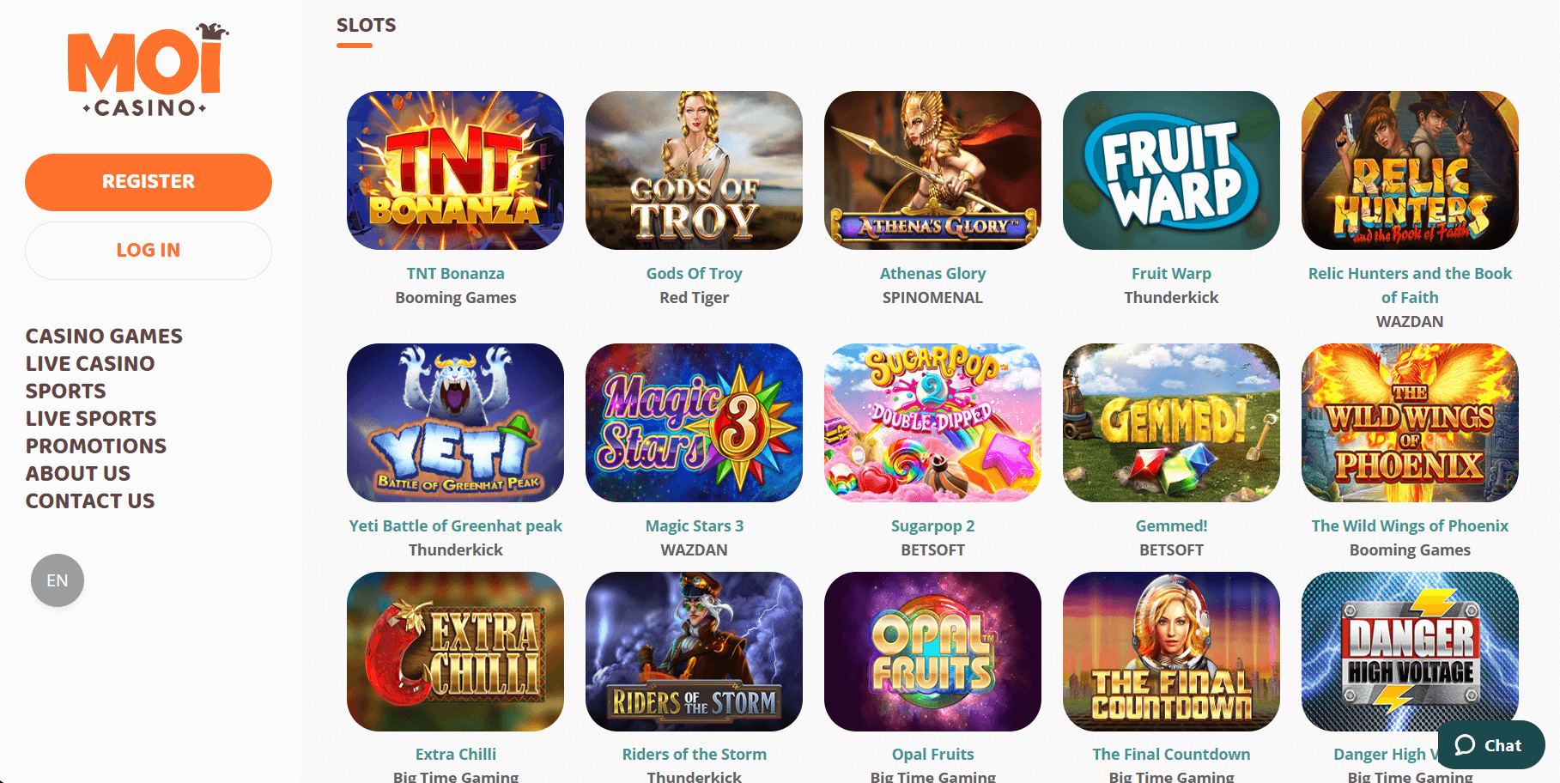Click the LOG IN button

point(149,251)
